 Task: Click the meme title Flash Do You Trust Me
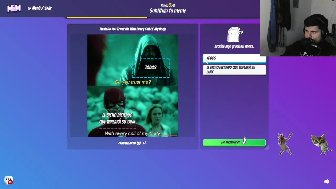133,29
